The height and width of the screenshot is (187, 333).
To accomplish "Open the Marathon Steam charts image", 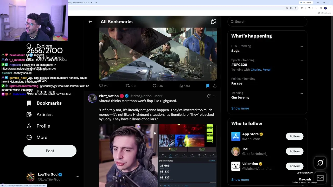I will 188,156.
